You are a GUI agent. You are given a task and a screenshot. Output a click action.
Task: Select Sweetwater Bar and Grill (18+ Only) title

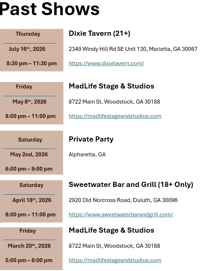pos(131,185)
